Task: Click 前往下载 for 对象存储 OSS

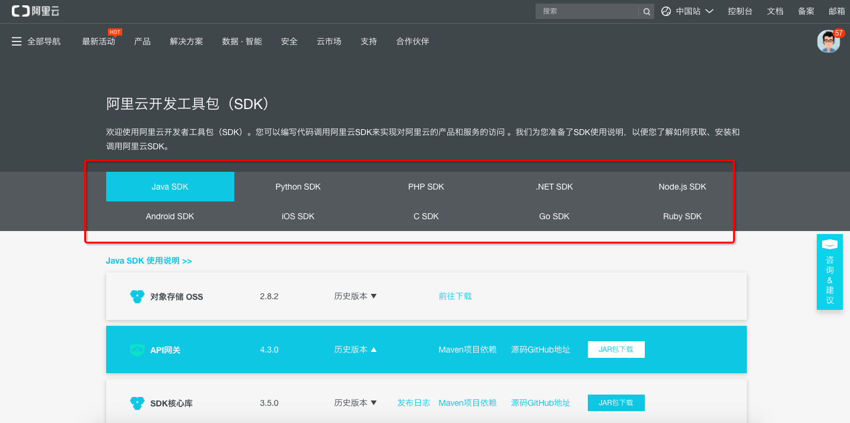Action: 456,296
